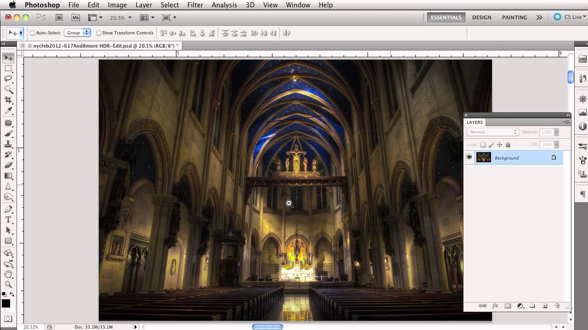Toggle Lock transparent pixels
Viewport: 588px width, 330px height.
[483, 145]
